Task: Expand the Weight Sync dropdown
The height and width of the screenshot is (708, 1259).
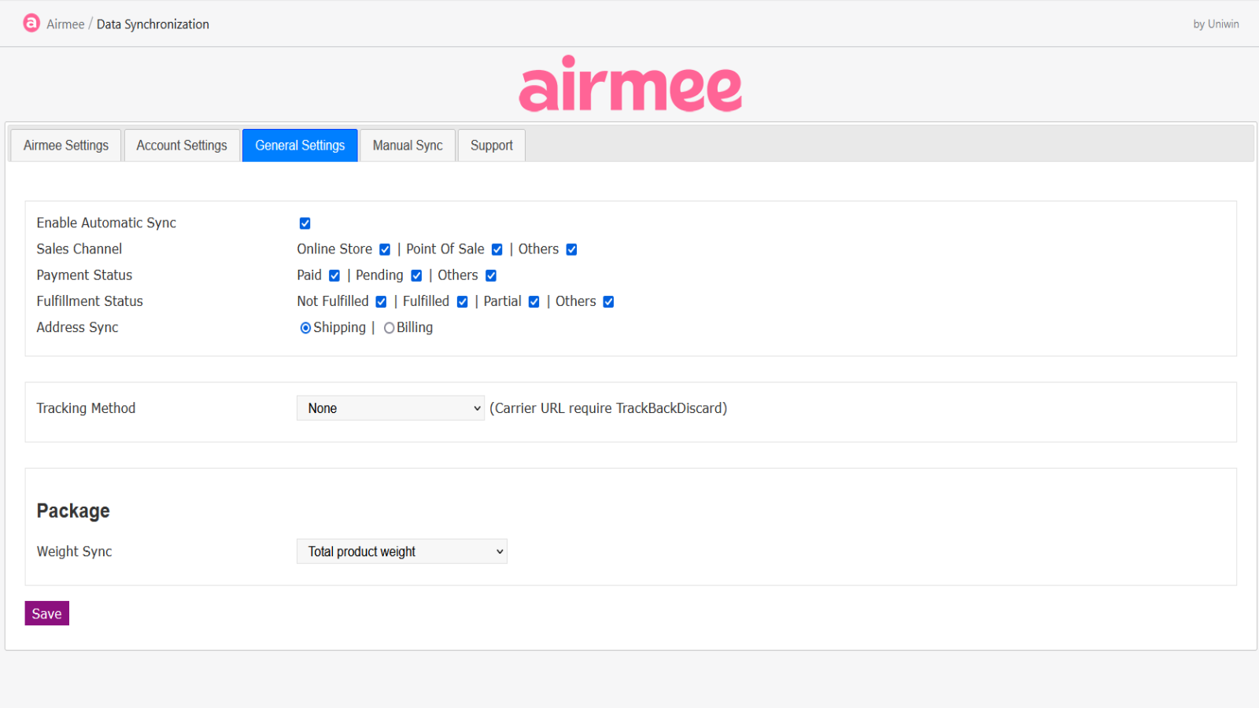Action: (x=401, y=551)
